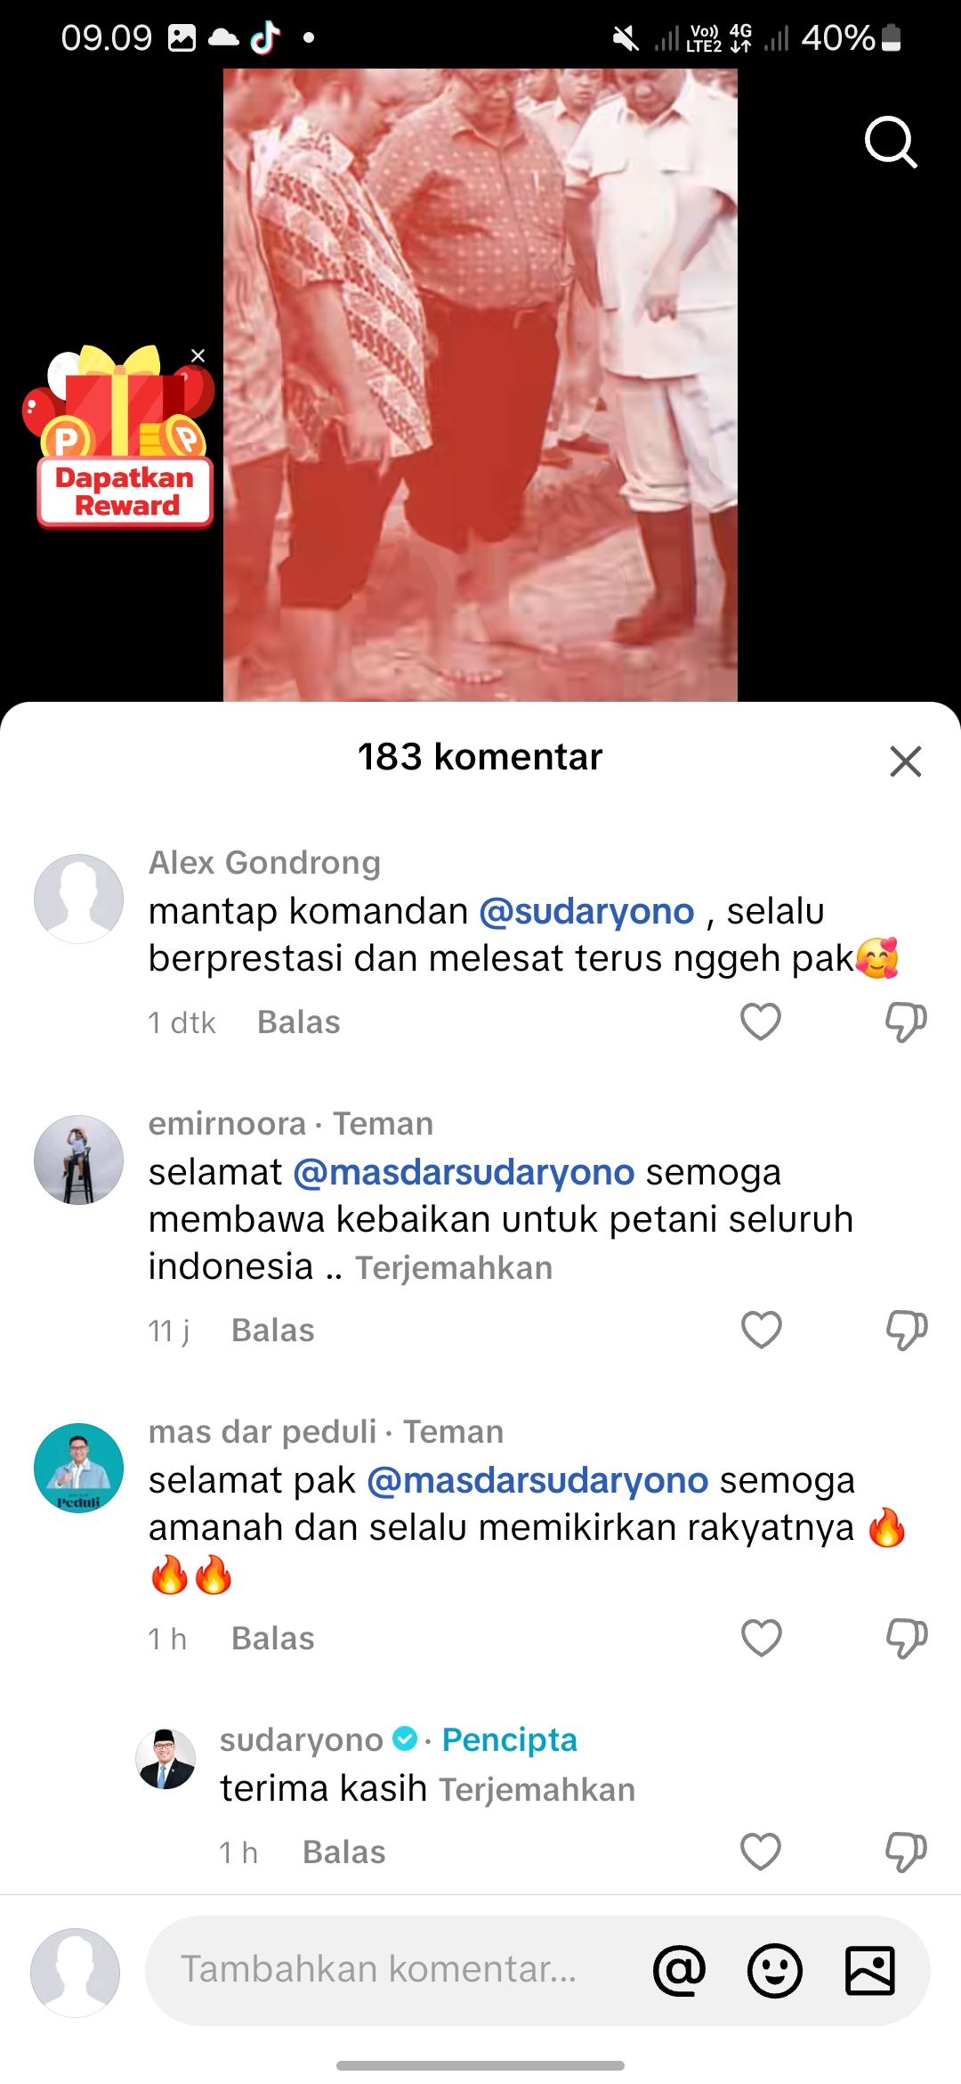Viewport: 961px width, 2084px height.
Task: Tap the mention @ icon in the comment bar
Action: tap(679, 1970)
